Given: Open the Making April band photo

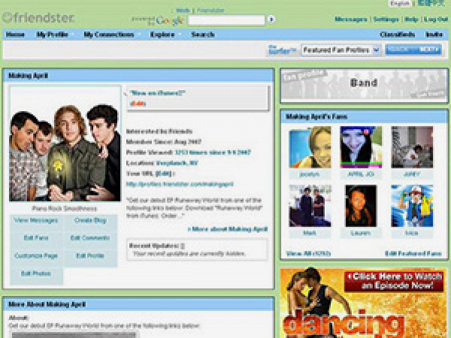Looking at the screenshot, I should pyautogui.click(x=65, y=144).
